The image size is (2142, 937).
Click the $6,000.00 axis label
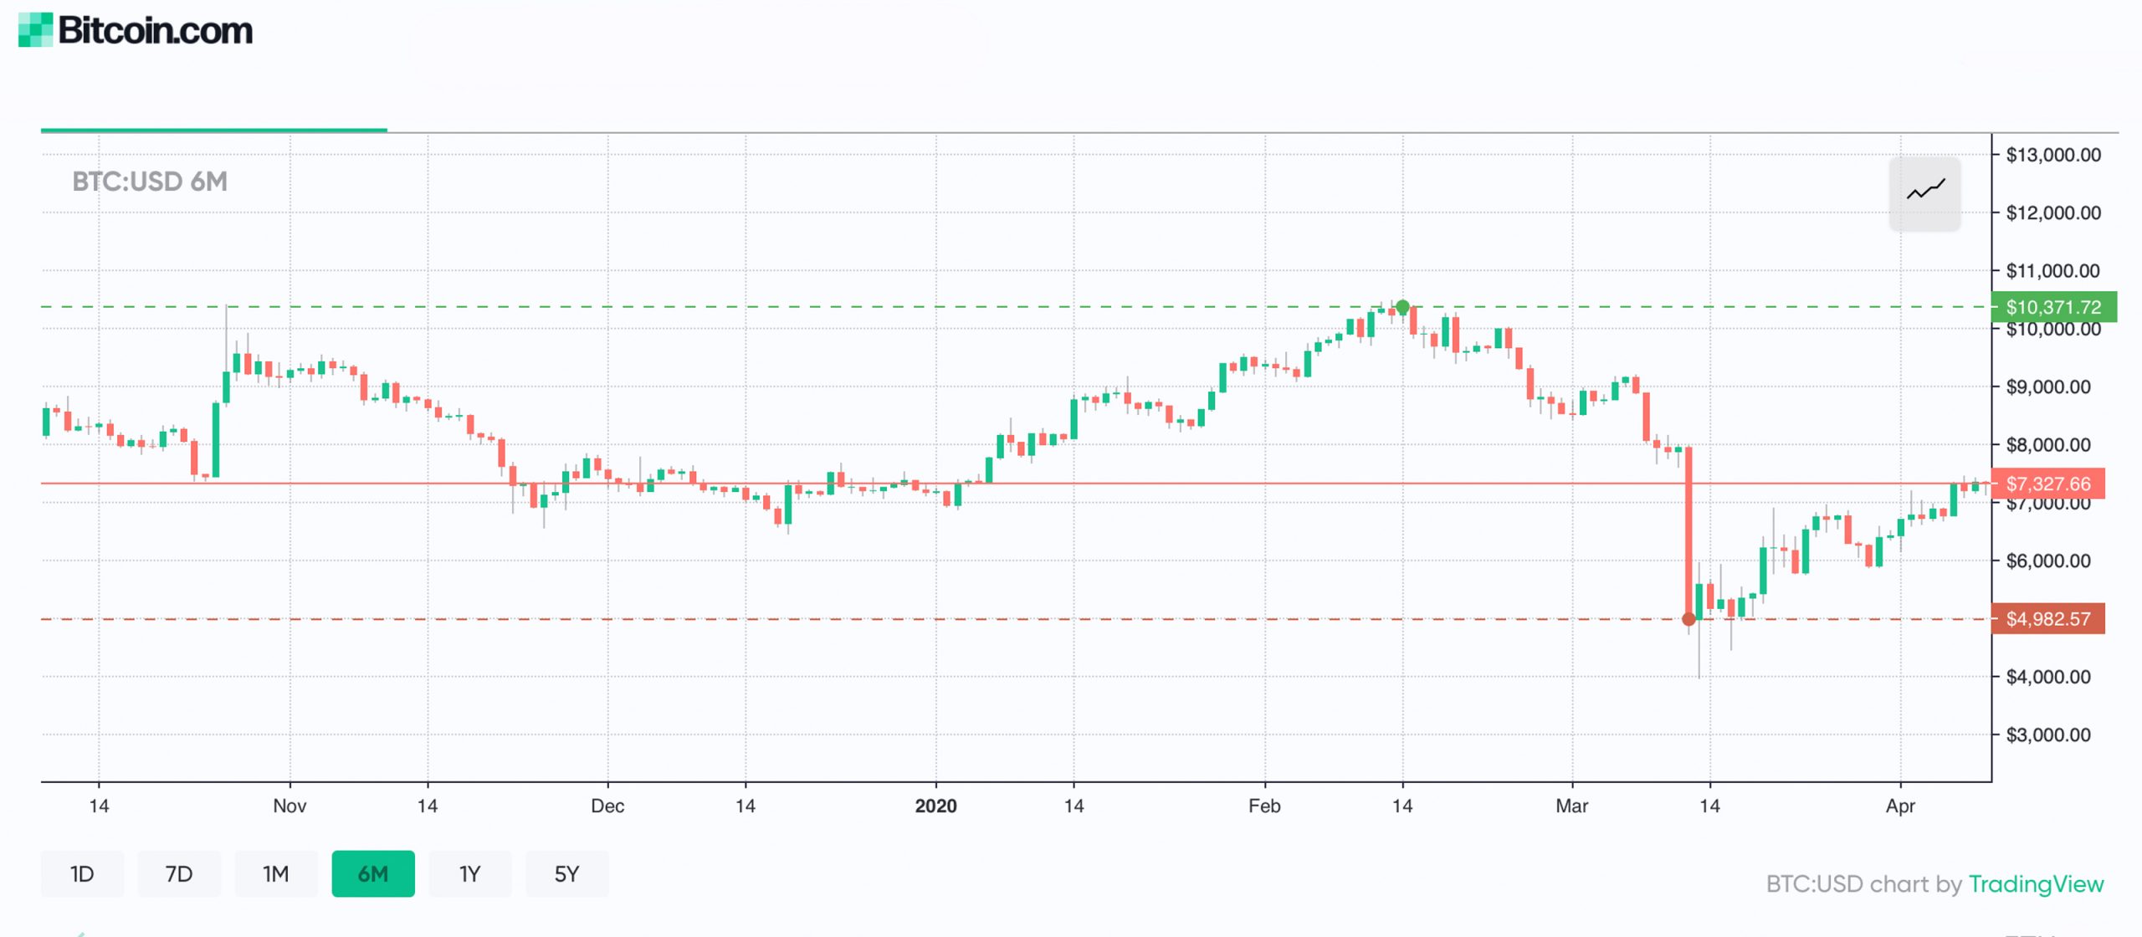point(2048,561)
